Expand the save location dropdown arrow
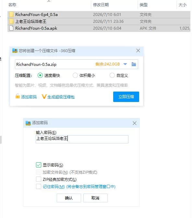The height and width of the screenshot is (218, 192). point(125,64)
